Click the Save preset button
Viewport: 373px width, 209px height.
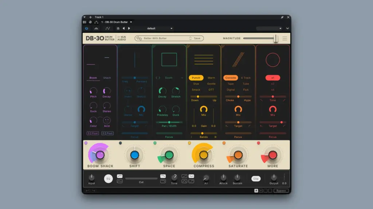point(197,38)
